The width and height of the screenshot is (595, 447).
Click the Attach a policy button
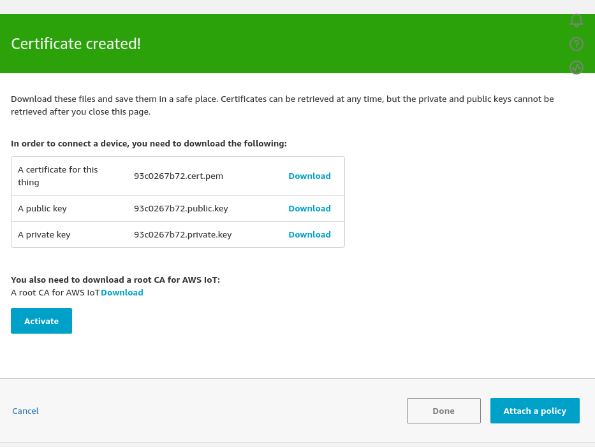(x=534, y=411)
